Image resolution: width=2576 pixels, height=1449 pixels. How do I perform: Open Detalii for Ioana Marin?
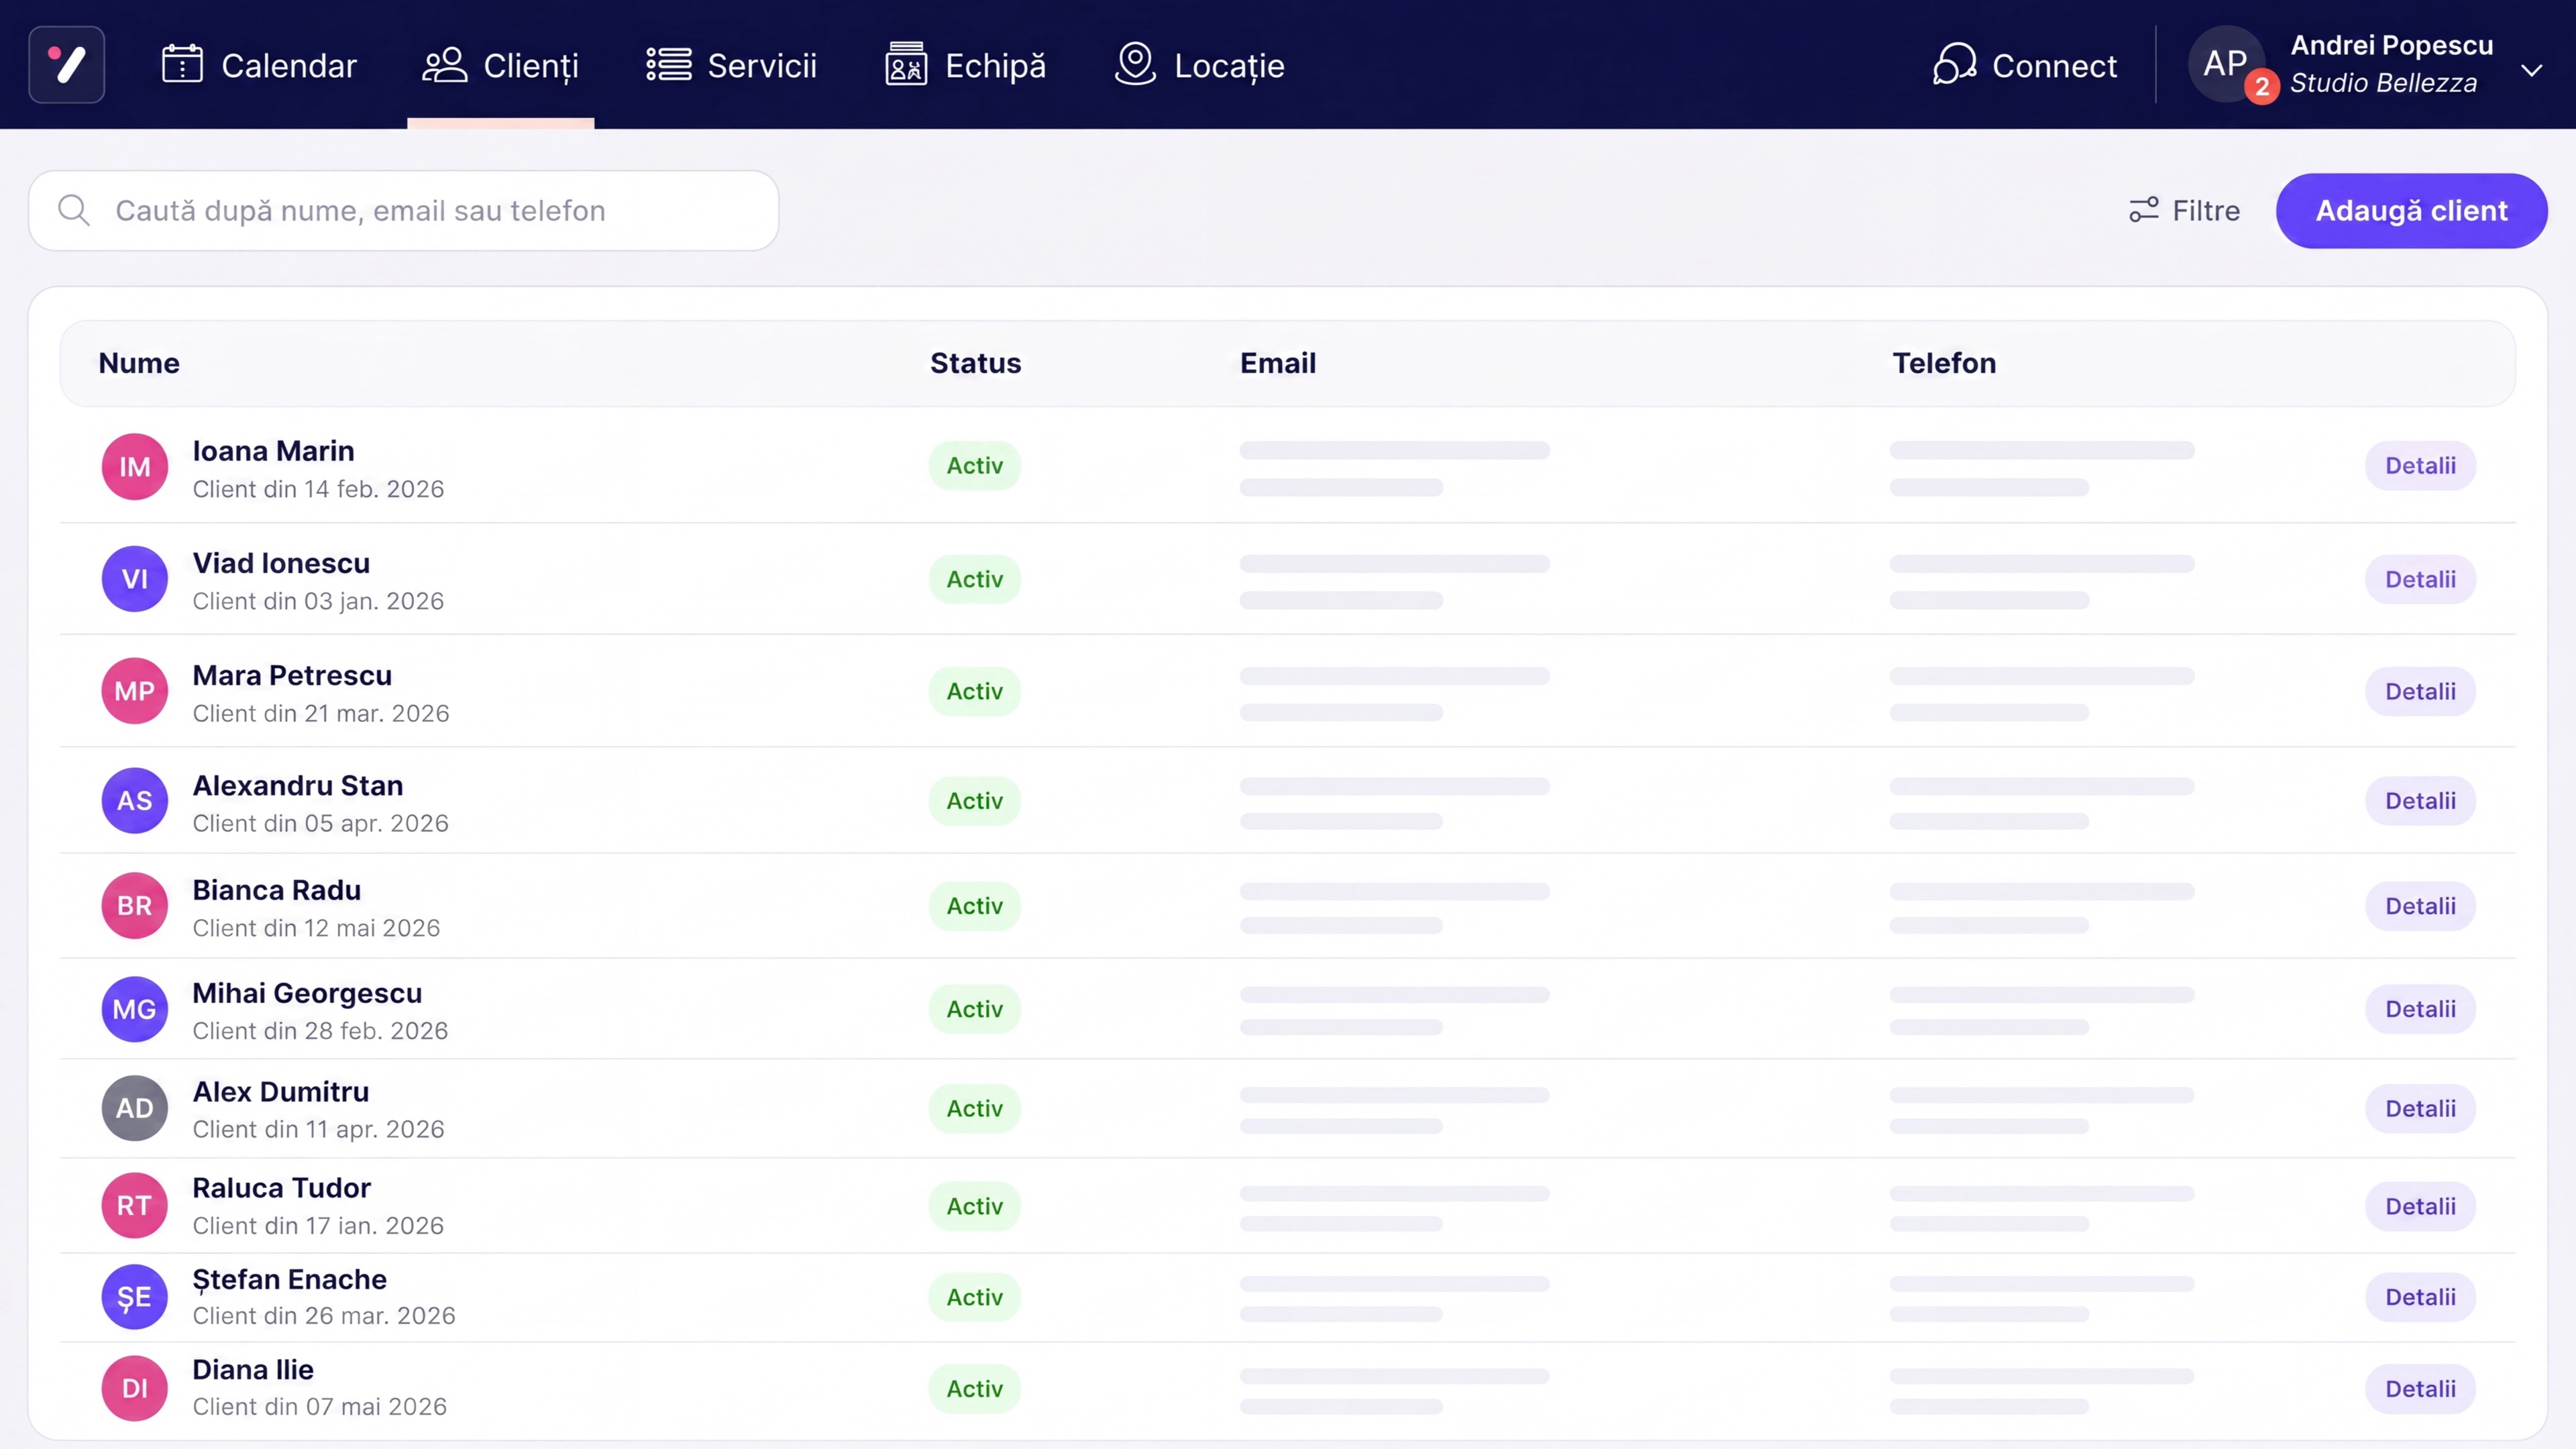coord(2420,465)
